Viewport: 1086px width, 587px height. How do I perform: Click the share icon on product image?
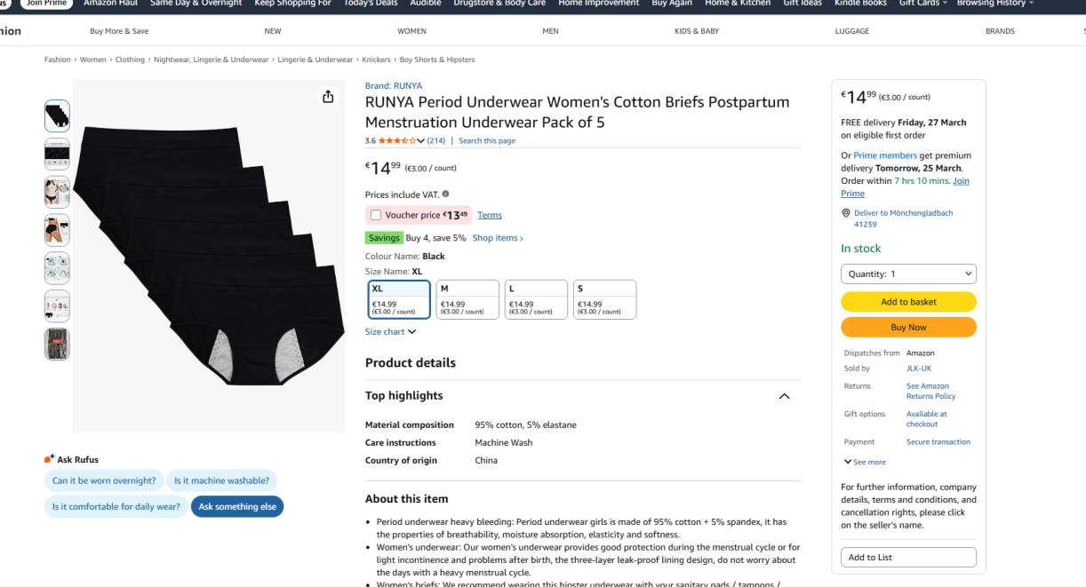pos(328,97)
